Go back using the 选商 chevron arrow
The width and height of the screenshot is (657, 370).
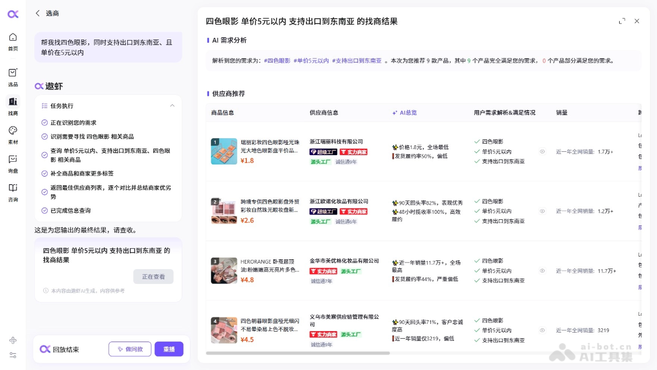point(38,13)
